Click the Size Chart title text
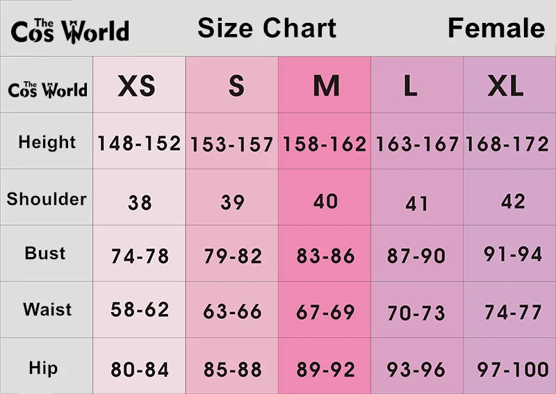The image size is (556, 394). point(267,28)
